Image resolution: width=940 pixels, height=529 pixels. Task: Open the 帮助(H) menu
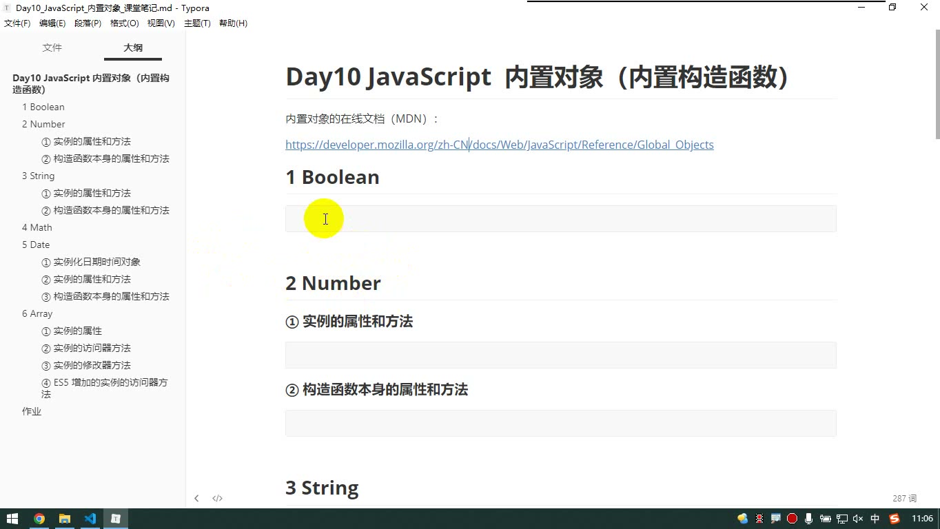coord(233,23)
